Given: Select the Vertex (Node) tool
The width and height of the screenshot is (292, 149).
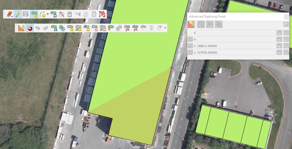Looking at the screenshot, I should pyautogui.click(x=61, y=14).
